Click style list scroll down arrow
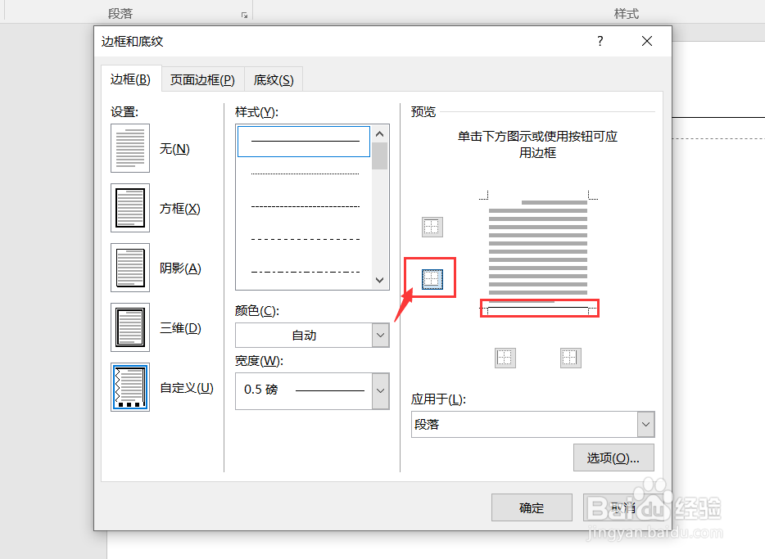Screen dimensions: 765x559 click(379, 280)
